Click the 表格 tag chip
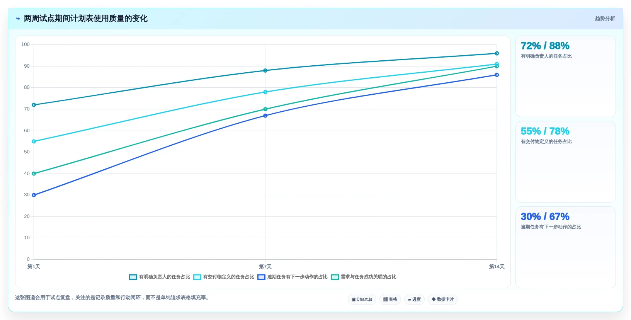Viewport: 631px width, 320px height. [390, 300]
